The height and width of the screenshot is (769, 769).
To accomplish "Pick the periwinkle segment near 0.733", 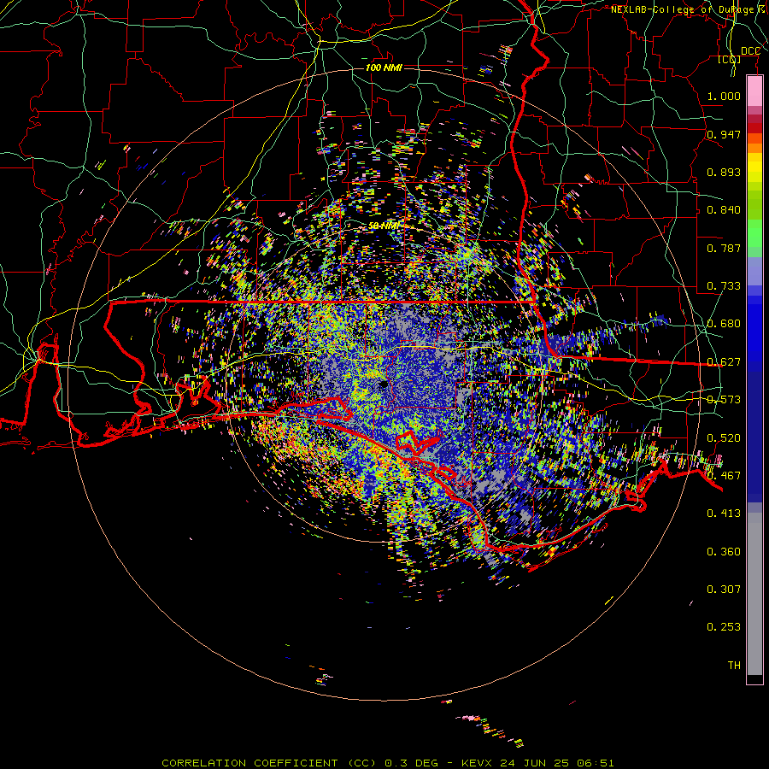I will point(754,271).
